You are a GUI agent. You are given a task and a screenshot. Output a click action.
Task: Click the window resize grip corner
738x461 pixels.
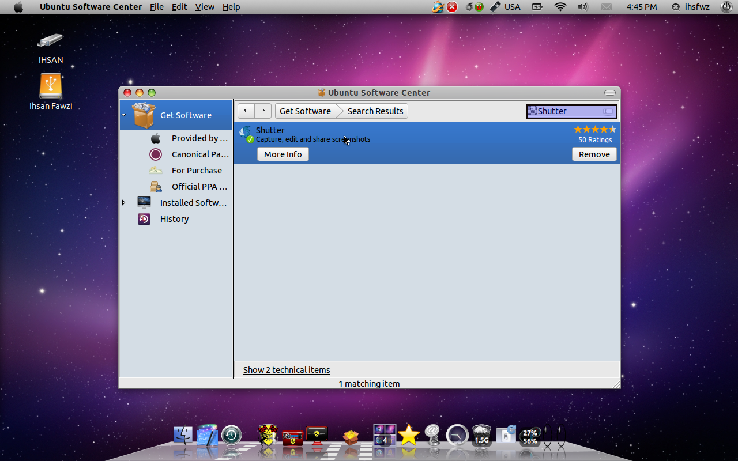(x=616, y=384)
